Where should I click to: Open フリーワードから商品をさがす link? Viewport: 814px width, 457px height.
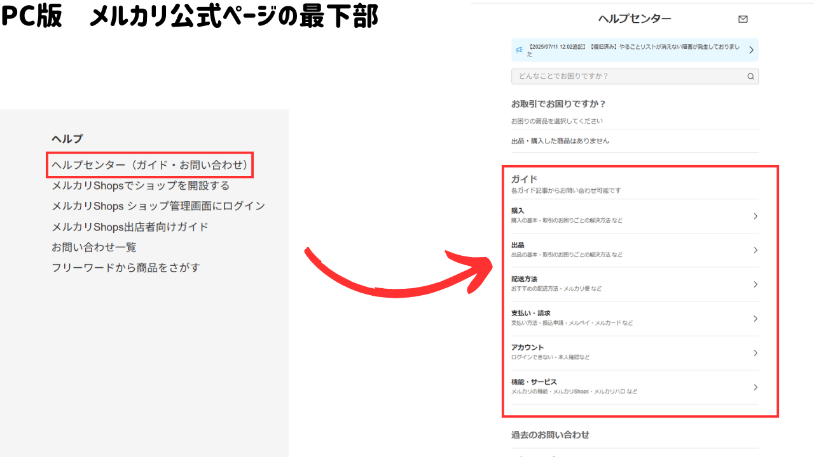[126, 267]
